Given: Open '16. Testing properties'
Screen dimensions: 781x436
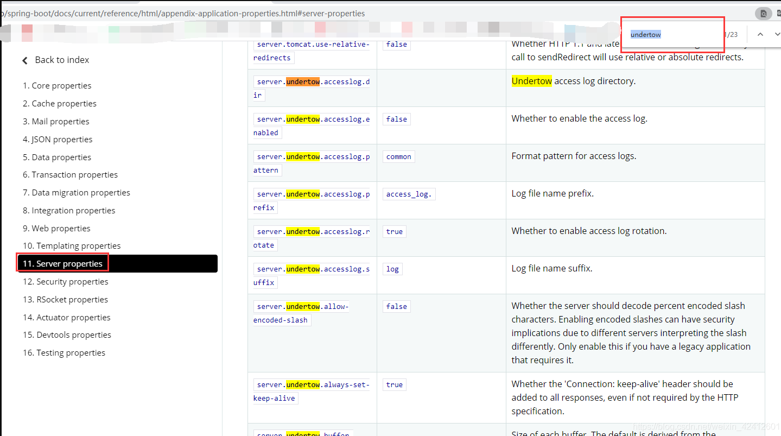Looking at the screenshot, I should (x=64, y=352).
